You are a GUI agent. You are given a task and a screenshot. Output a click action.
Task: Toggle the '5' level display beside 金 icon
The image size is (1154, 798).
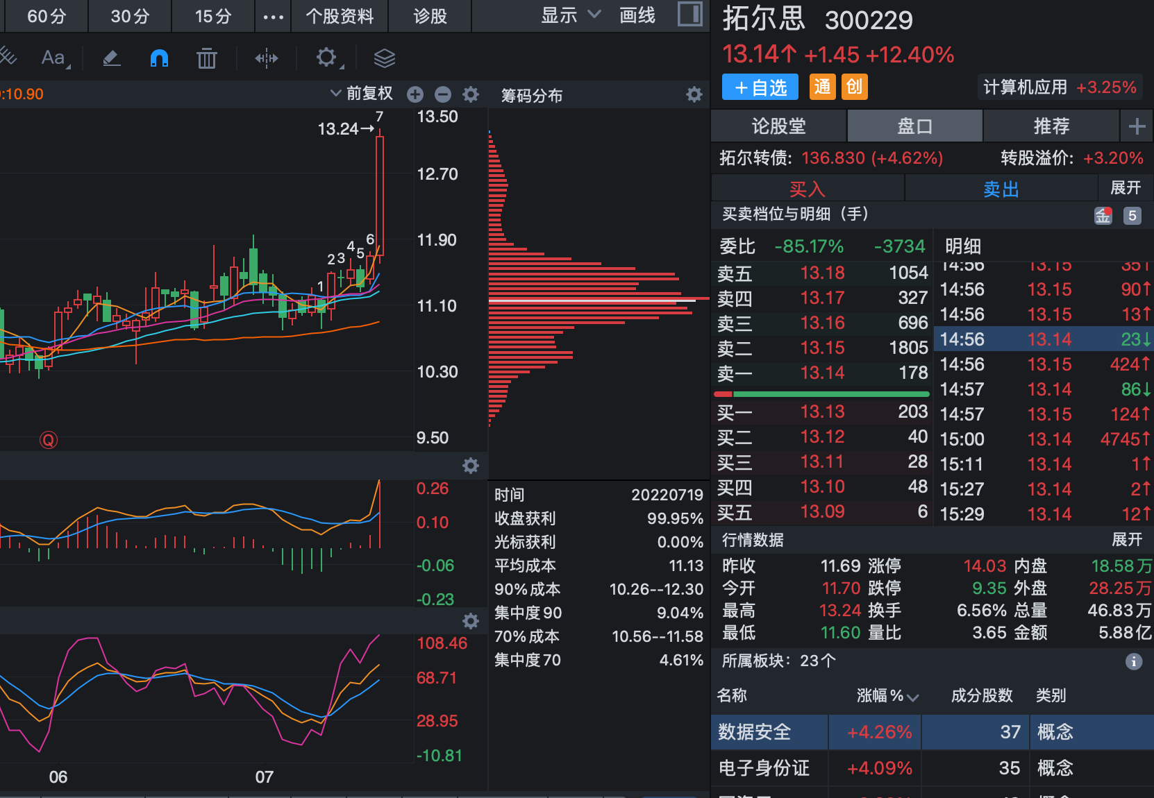[x=1132, y=216]
